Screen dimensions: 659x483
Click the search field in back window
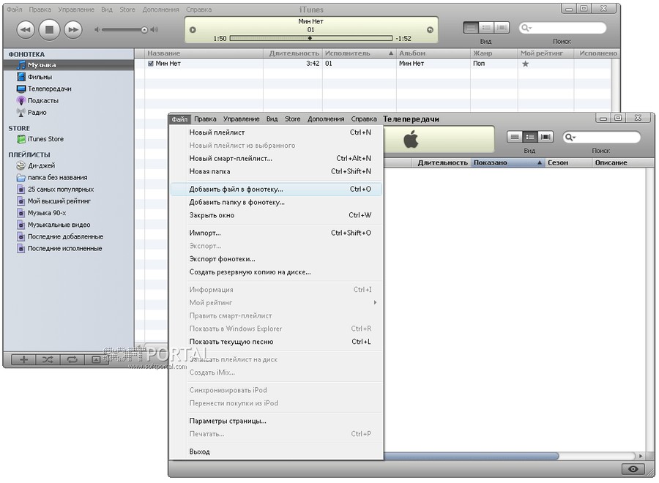coord(563,28)
